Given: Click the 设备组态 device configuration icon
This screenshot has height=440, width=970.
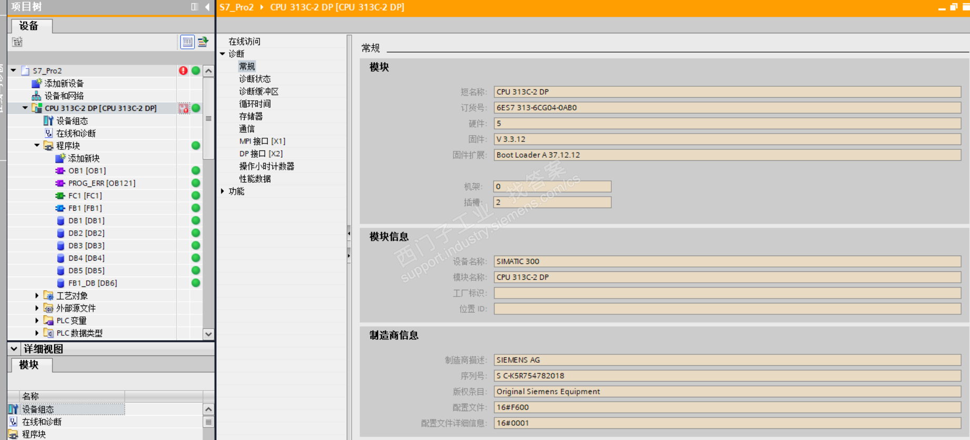Looking at the screenshot, I should [48, 121].
